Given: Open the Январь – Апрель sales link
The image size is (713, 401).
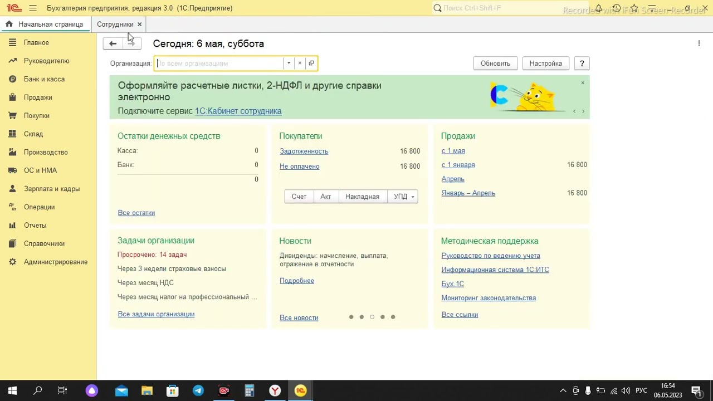Looking at the screenshot, I should pos(468,193).
